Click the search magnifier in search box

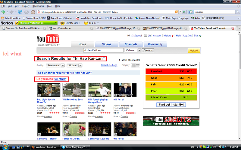[x=237, y=12]
